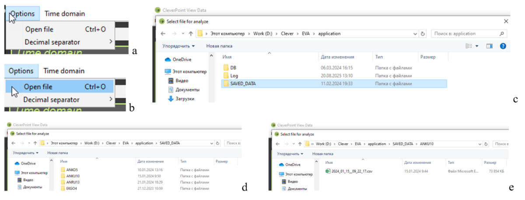525x200 pixels.
Task: Open the Log folder
Action: tap(234, 75)
